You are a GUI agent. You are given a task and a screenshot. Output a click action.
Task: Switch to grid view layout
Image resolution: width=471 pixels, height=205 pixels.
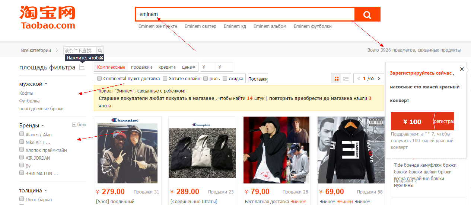click(x=337, y=79)
